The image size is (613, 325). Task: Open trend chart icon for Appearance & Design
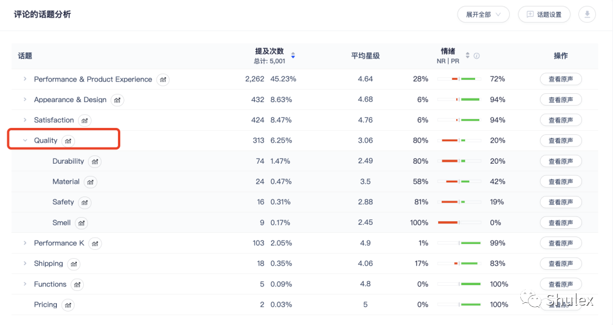point(117,100)
